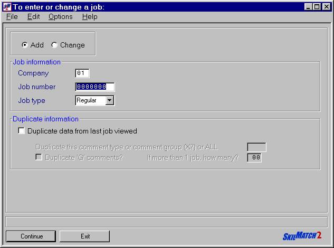Click the Company label
The height and width of the screenshot is (248, 334).
point(33,73)
